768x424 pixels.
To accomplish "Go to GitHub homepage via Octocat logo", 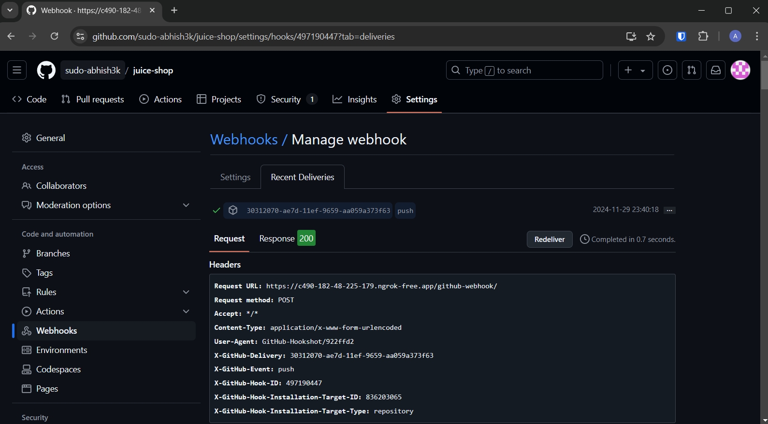I will tap(46, 71).
